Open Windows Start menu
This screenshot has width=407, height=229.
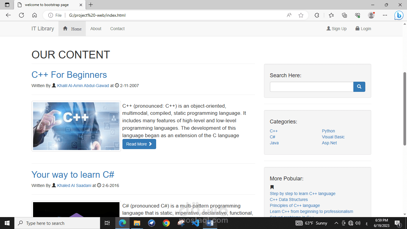coord(7,223)
